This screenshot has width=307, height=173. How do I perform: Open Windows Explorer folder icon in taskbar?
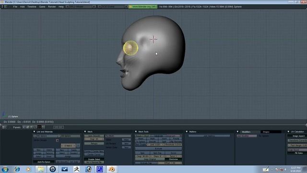point(41,169)
